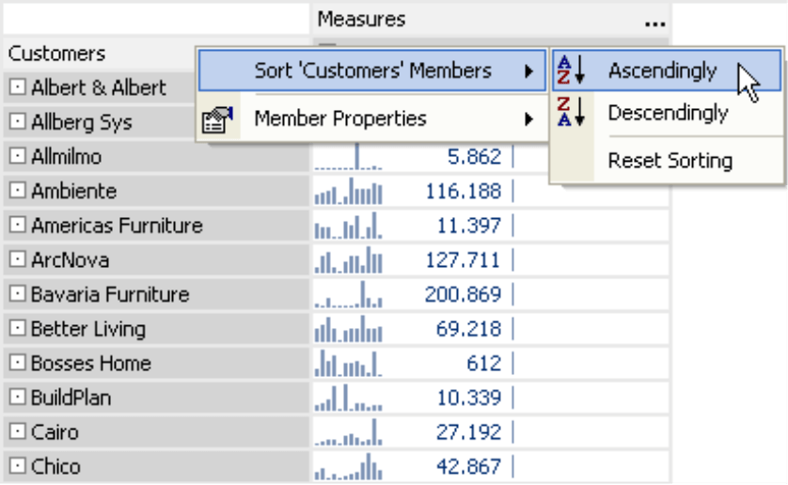The height and width of the screenshot is (485, 788).
Task: Click the Ambiente sparkline chart
Action: (349, 192)
